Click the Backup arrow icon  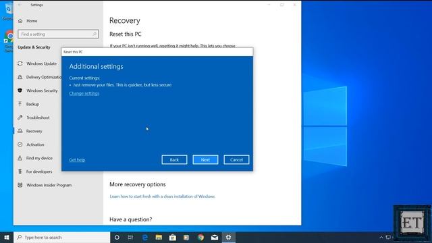pos(20,104)
